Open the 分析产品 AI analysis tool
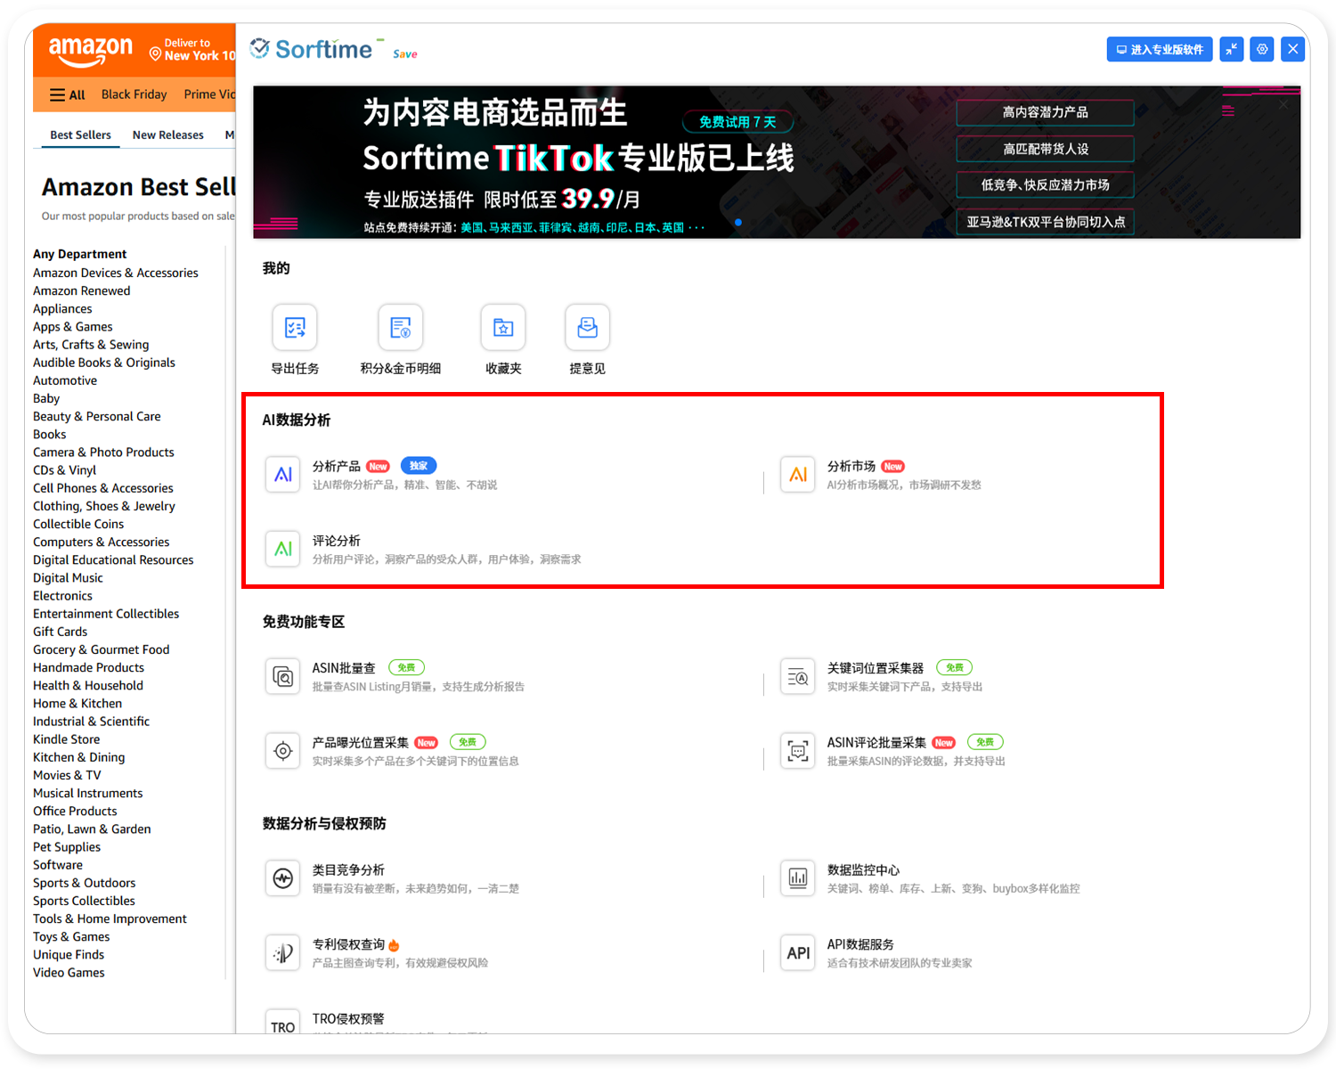The image size is (1336, 1069). click(338, 465)
